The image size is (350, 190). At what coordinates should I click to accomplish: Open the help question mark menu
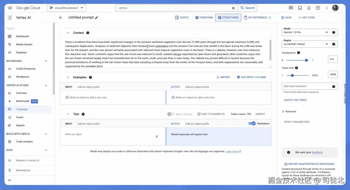pos(318,8)
